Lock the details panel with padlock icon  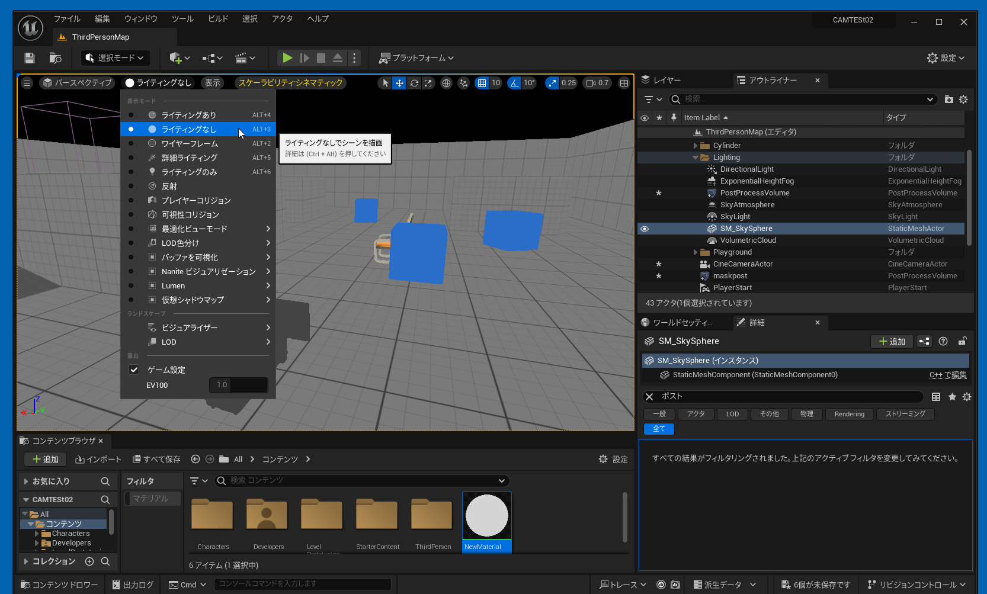coord(962,341)
